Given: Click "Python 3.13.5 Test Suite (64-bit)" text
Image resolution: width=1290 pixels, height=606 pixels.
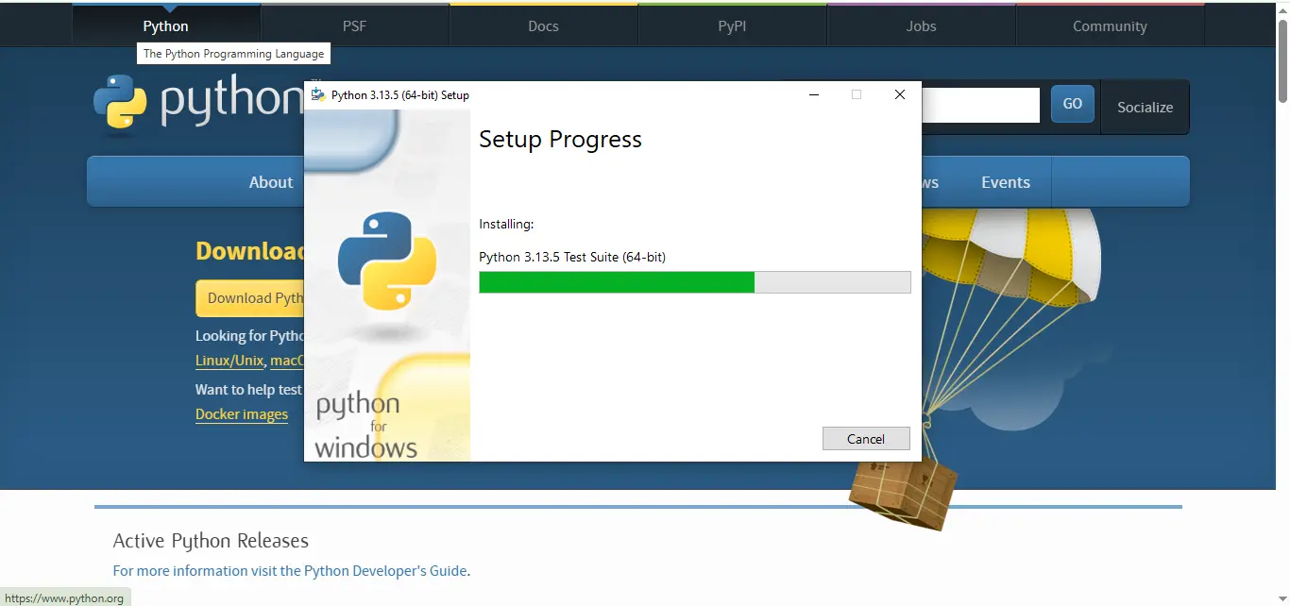Looking at the screenshot, I should click(572, 257).
